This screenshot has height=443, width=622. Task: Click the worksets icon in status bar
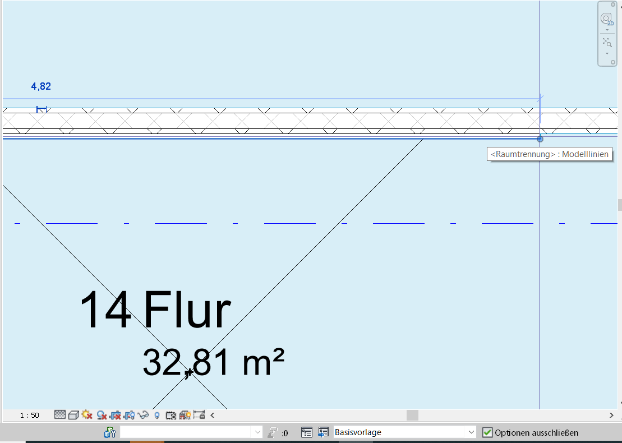(110, 432)
